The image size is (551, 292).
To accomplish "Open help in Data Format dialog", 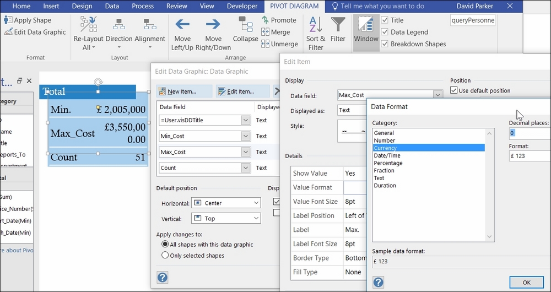I will (378, 282).
